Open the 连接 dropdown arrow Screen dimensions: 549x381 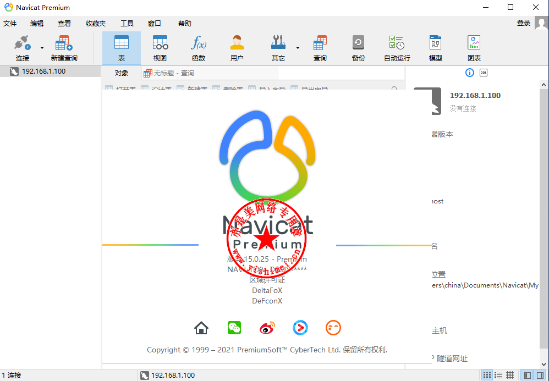point(42,48)
